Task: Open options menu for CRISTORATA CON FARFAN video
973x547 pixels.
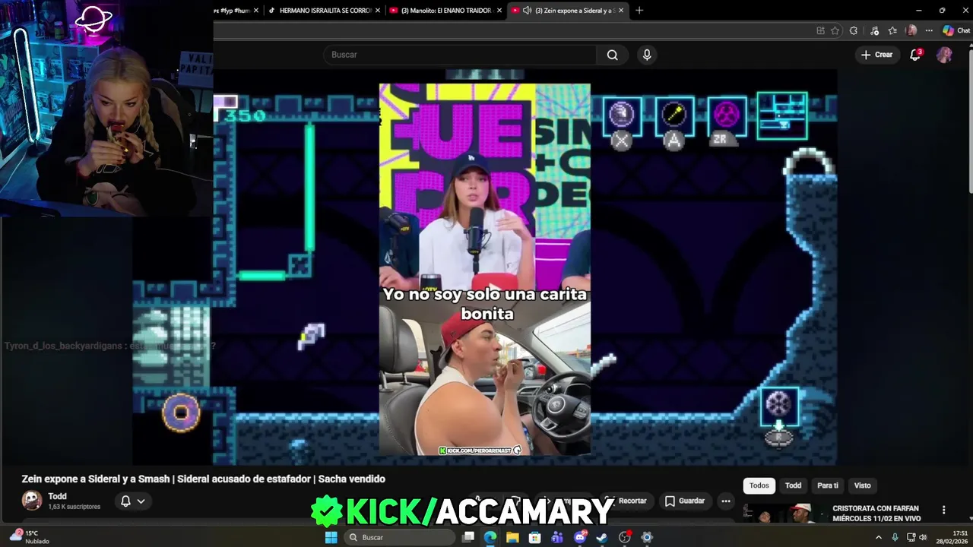Action: pyautogui.click(x=943, y=510)
